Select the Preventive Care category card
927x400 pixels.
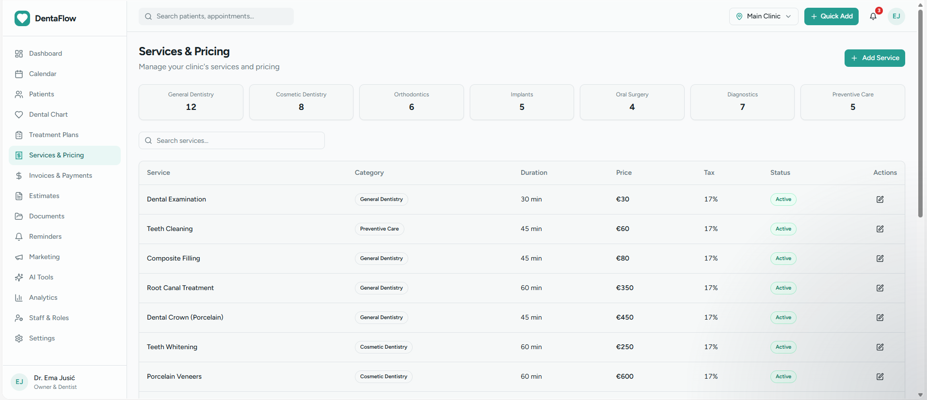(x=853, y=102)
